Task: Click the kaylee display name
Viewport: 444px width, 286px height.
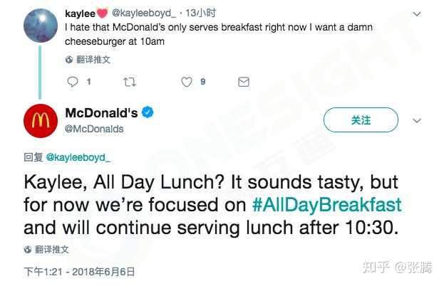Action: (x=80, y=13)
